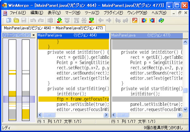This screenshot has width=190, height=132.
Task: Jump to current difference icon
Action: 84,20
